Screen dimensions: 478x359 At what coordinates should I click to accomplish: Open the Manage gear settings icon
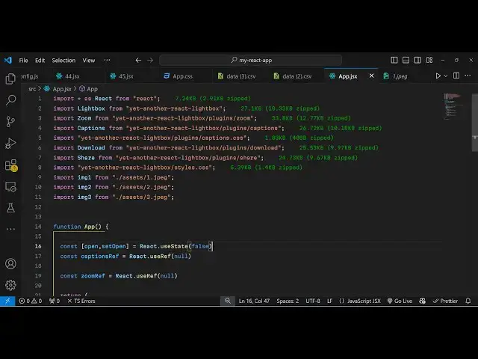pyautogui.click(x=10, y=285)
